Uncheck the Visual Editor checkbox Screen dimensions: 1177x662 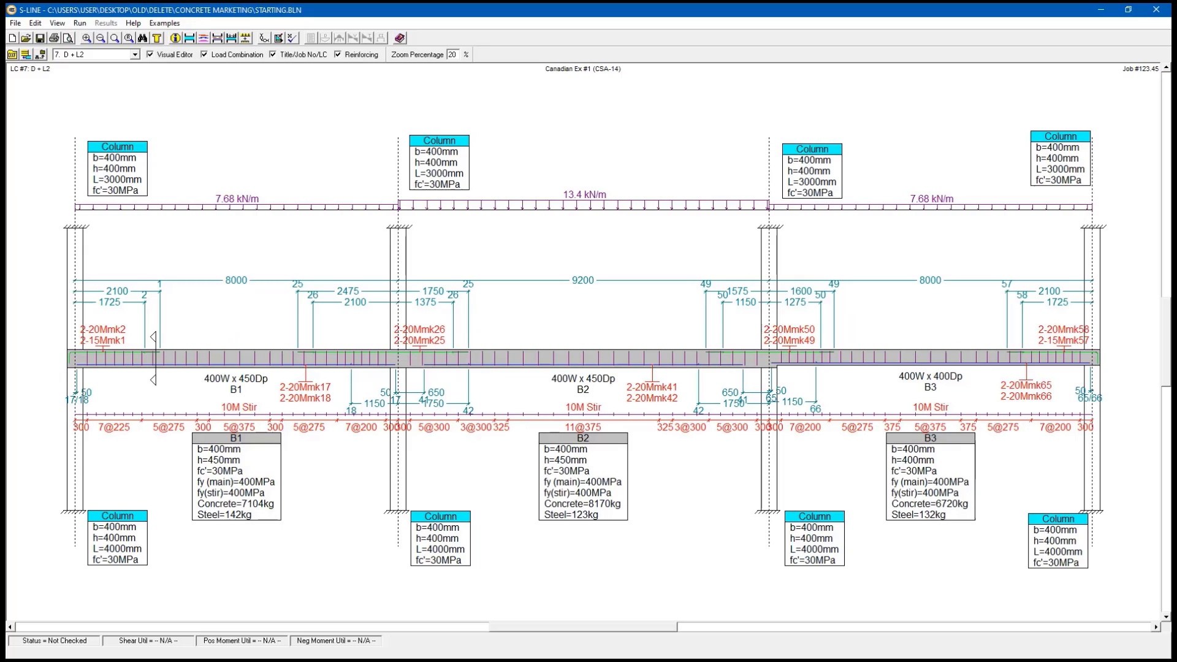point(150,55)
